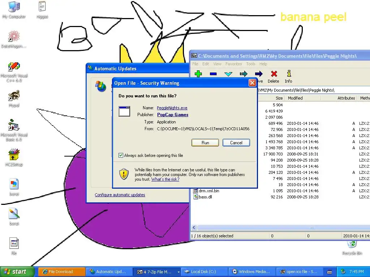Switch to 'open ico file' taskbar button
This screenshot has width=370, height=277.
pyautogui.click(x=300, y=272)
